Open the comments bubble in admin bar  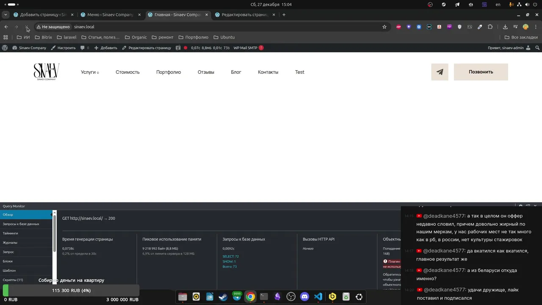click(85, 48)
